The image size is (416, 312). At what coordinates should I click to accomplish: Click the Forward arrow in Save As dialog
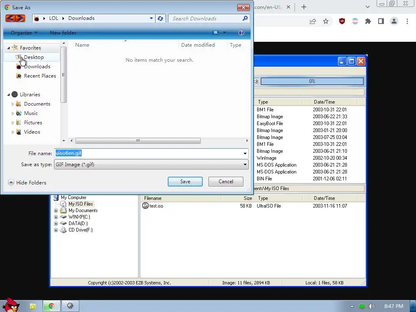[20, 18]
